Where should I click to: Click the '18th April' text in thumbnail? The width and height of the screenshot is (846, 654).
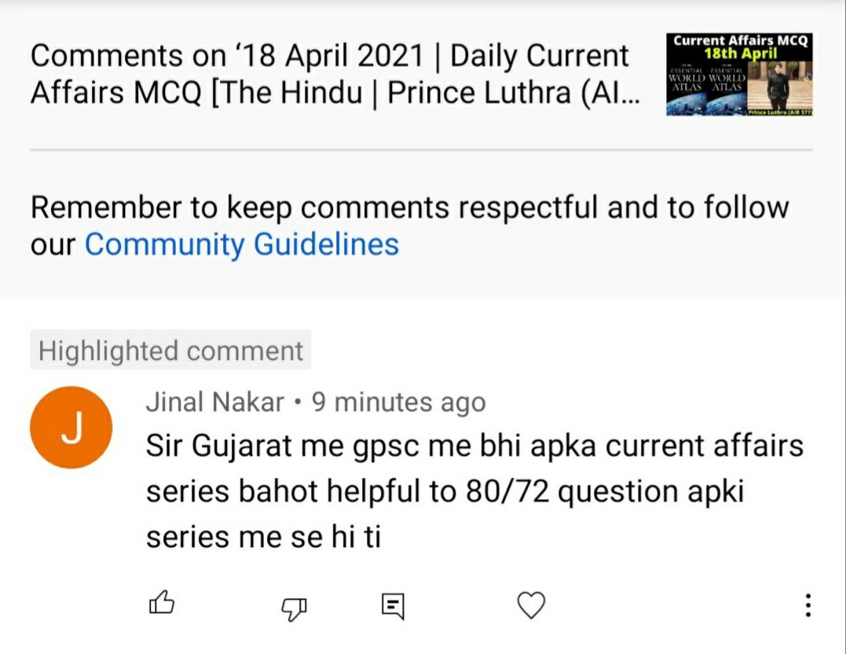[739, 53]
